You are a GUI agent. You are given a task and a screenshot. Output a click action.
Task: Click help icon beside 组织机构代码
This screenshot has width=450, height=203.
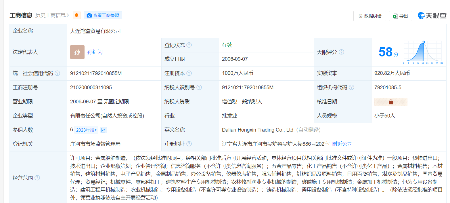coord(351,88)
